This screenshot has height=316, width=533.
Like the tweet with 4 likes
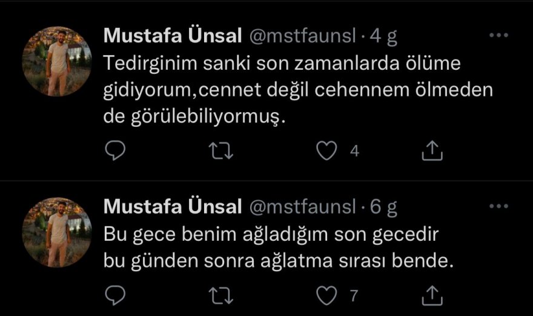click(x=327, y=151)
